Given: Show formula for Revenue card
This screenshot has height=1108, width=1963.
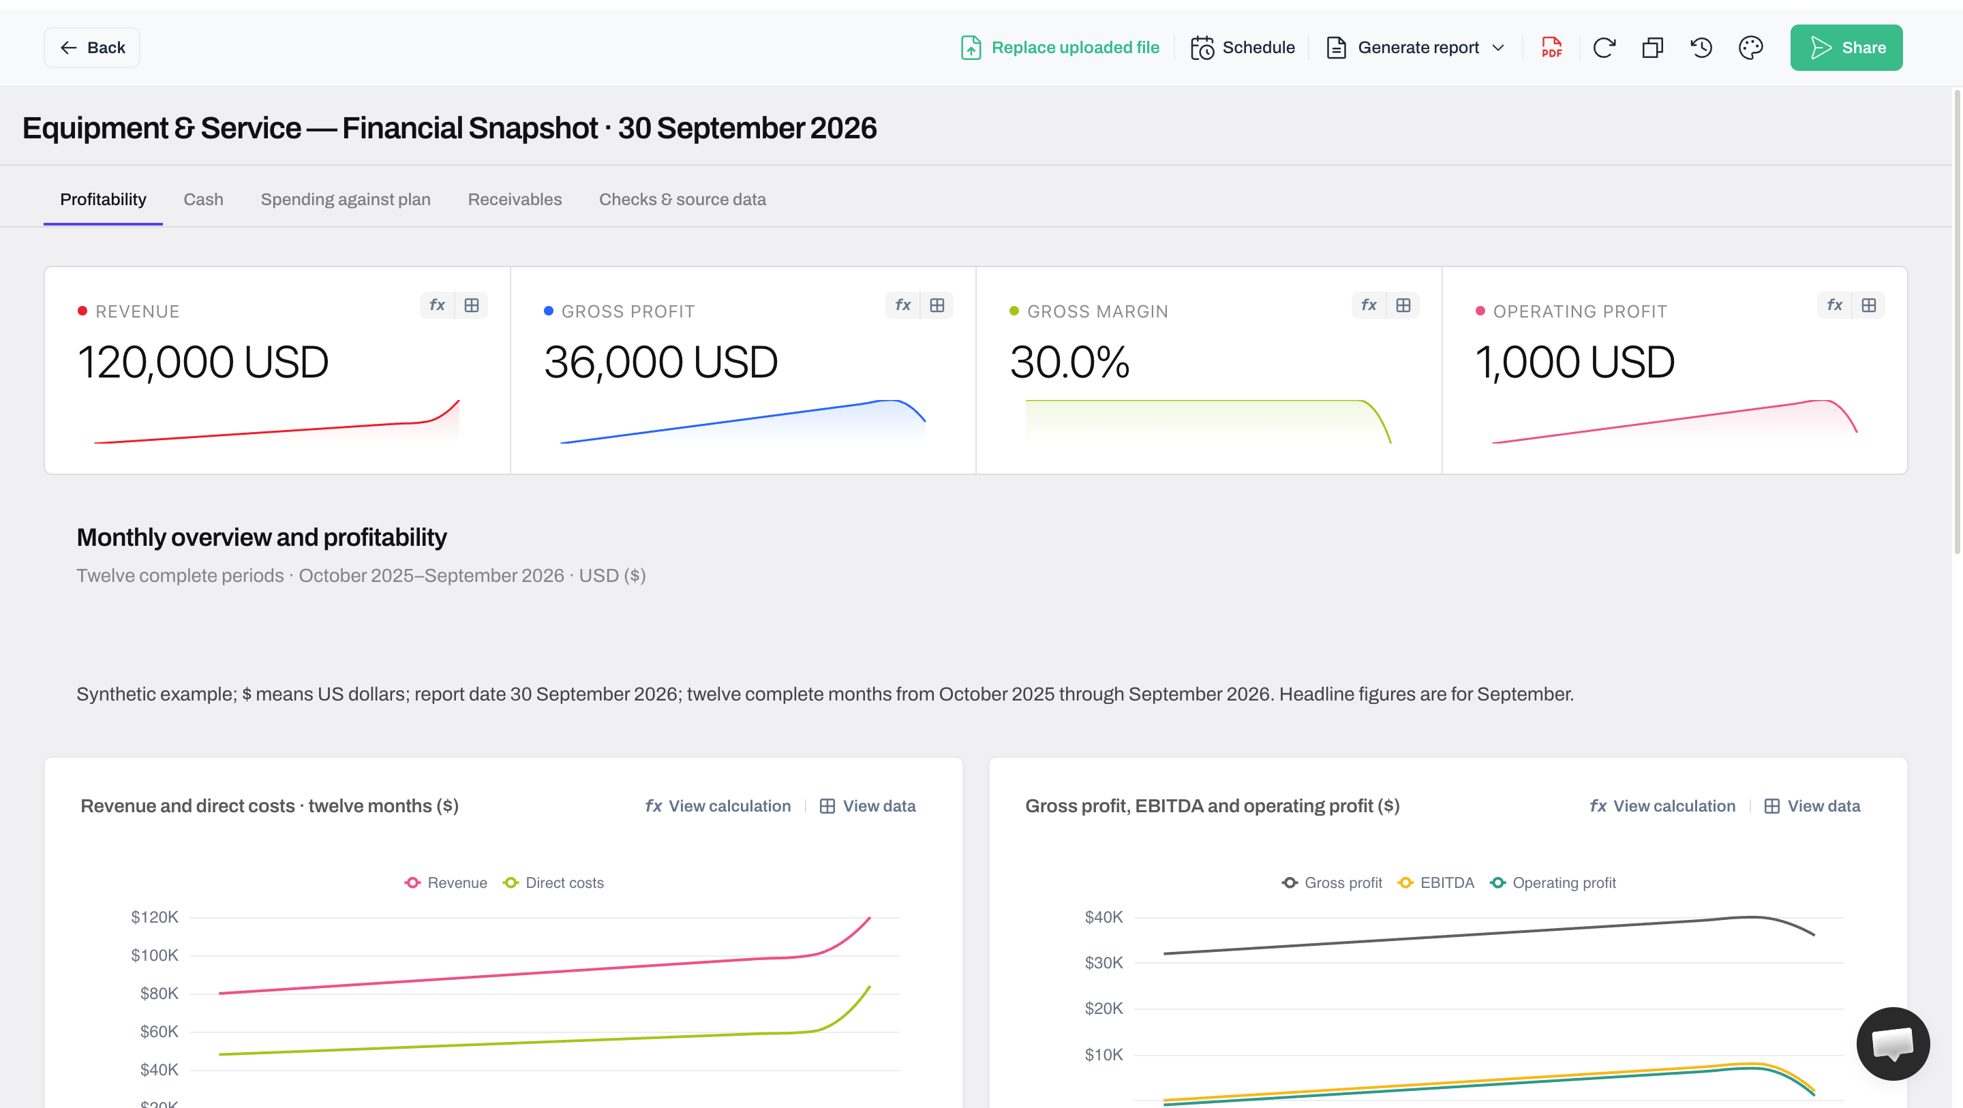Looking at the screenshot, I should click(x=437, y=305).
